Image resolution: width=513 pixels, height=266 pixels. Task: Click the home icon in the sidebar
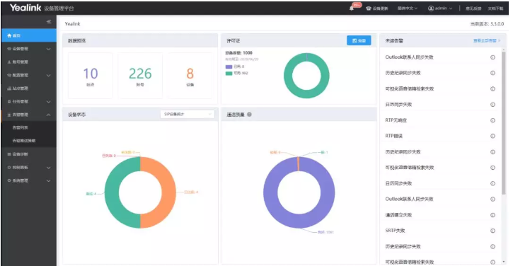pos(9,35)
